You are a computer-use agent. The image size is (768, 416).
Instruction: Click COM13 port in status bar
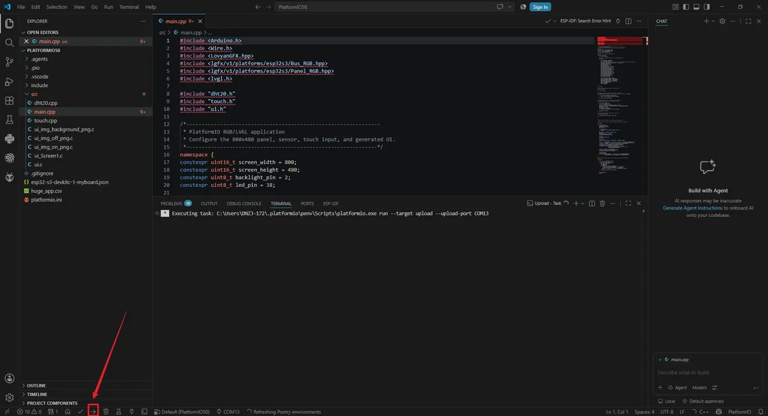click(228, 412)
